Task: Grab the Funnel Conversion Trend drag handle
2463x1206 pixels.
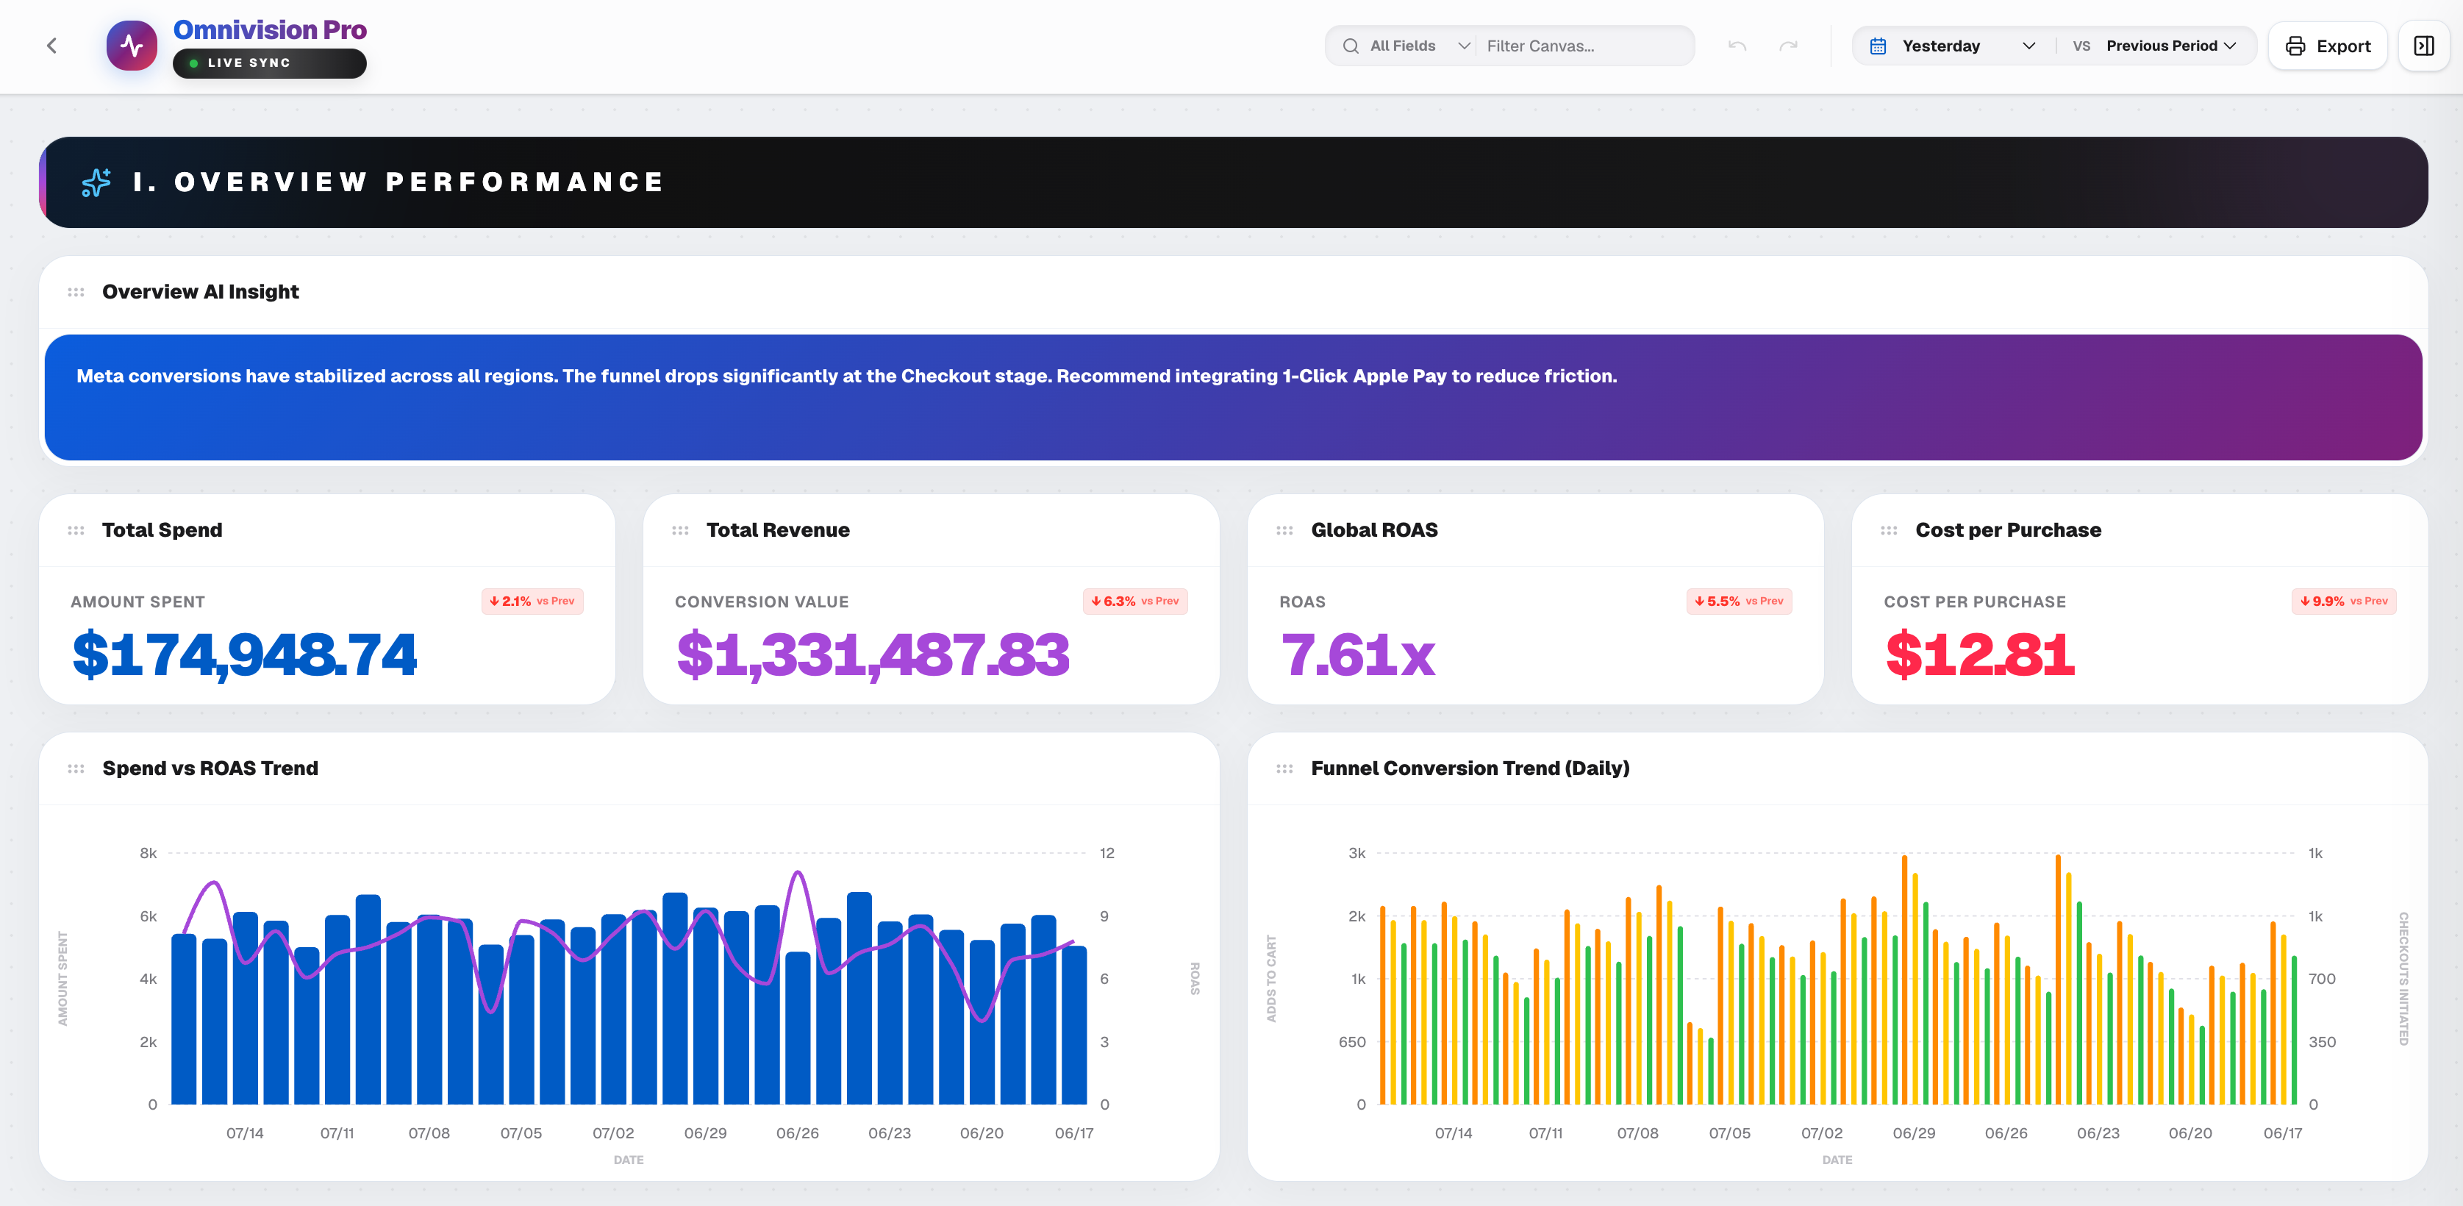Action: click(1285, 768)
